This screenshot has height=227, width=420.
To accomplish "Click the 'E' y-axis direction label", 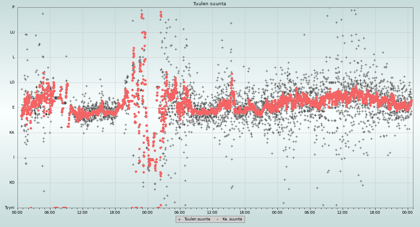I will [x=14, y=108].
